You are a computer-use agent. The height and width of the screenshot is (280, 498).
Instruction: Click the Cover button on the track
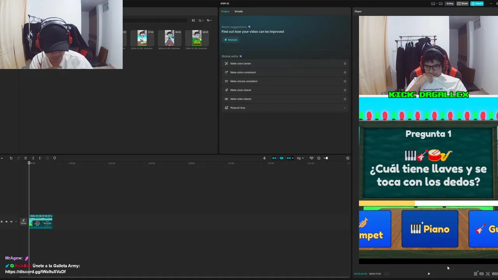(x=24, y=222)
